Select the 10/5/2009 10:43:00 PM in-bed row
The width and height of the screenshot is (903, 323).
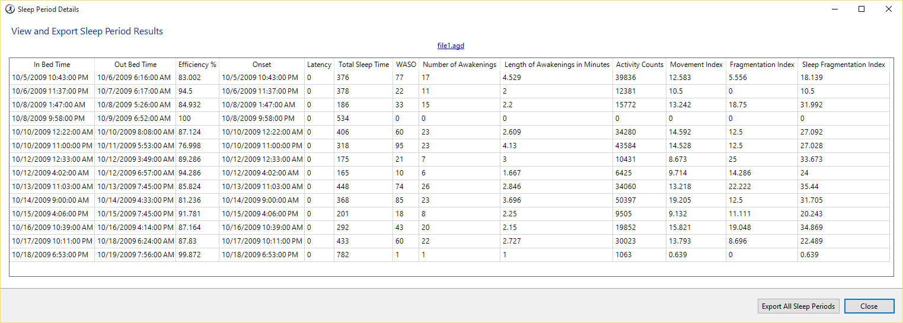[50, 78]
